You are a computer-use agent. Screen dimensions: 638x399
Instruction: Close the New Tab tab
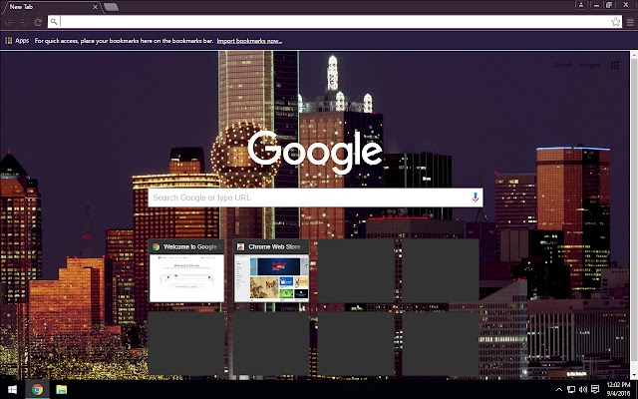pyautogui.click(x=95, y=7)
